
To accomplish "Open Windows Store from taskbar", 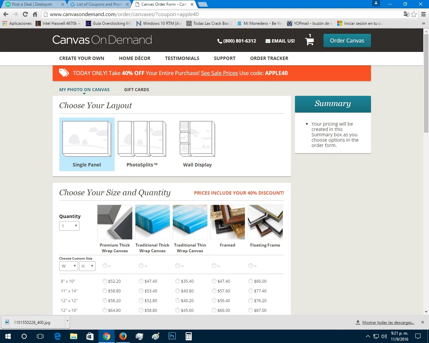I will coord(90,336).
